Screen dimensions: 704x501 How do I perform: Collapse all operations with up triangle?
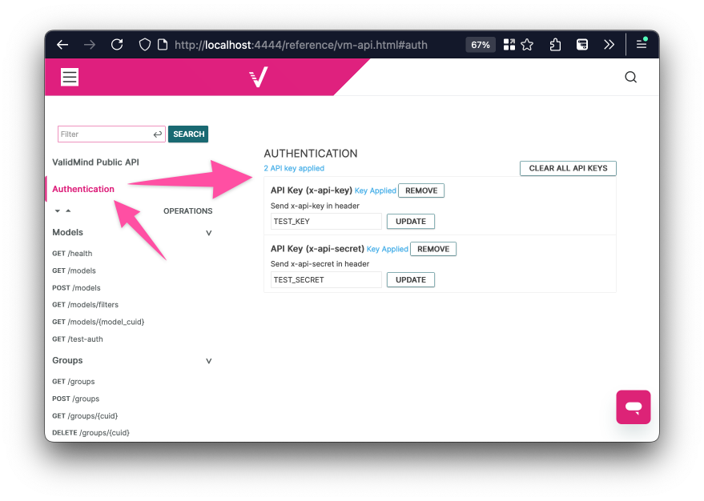(x=68, y=210)
